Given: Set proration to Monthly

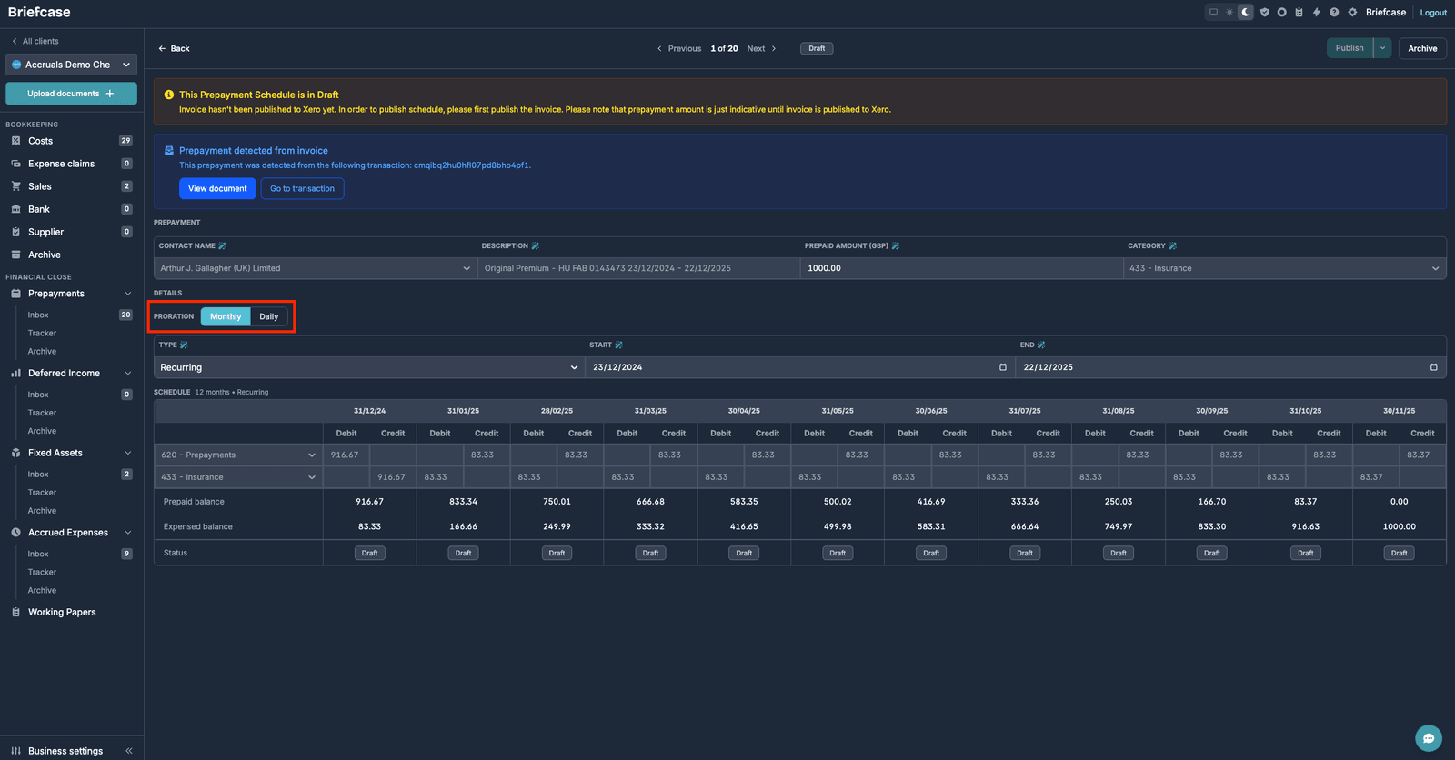Looking at the screenshot, I should (x=226, y=316).
